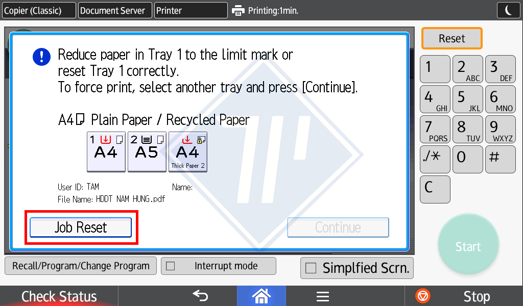Click the printer status icon
This screenshot has height=306, width=523.
click(x=238, y=10)
